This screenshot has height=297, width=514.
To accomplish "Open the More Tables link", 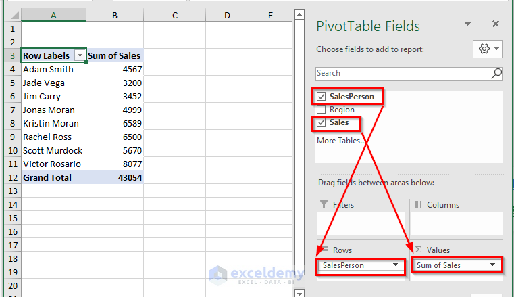I will 340,141.
